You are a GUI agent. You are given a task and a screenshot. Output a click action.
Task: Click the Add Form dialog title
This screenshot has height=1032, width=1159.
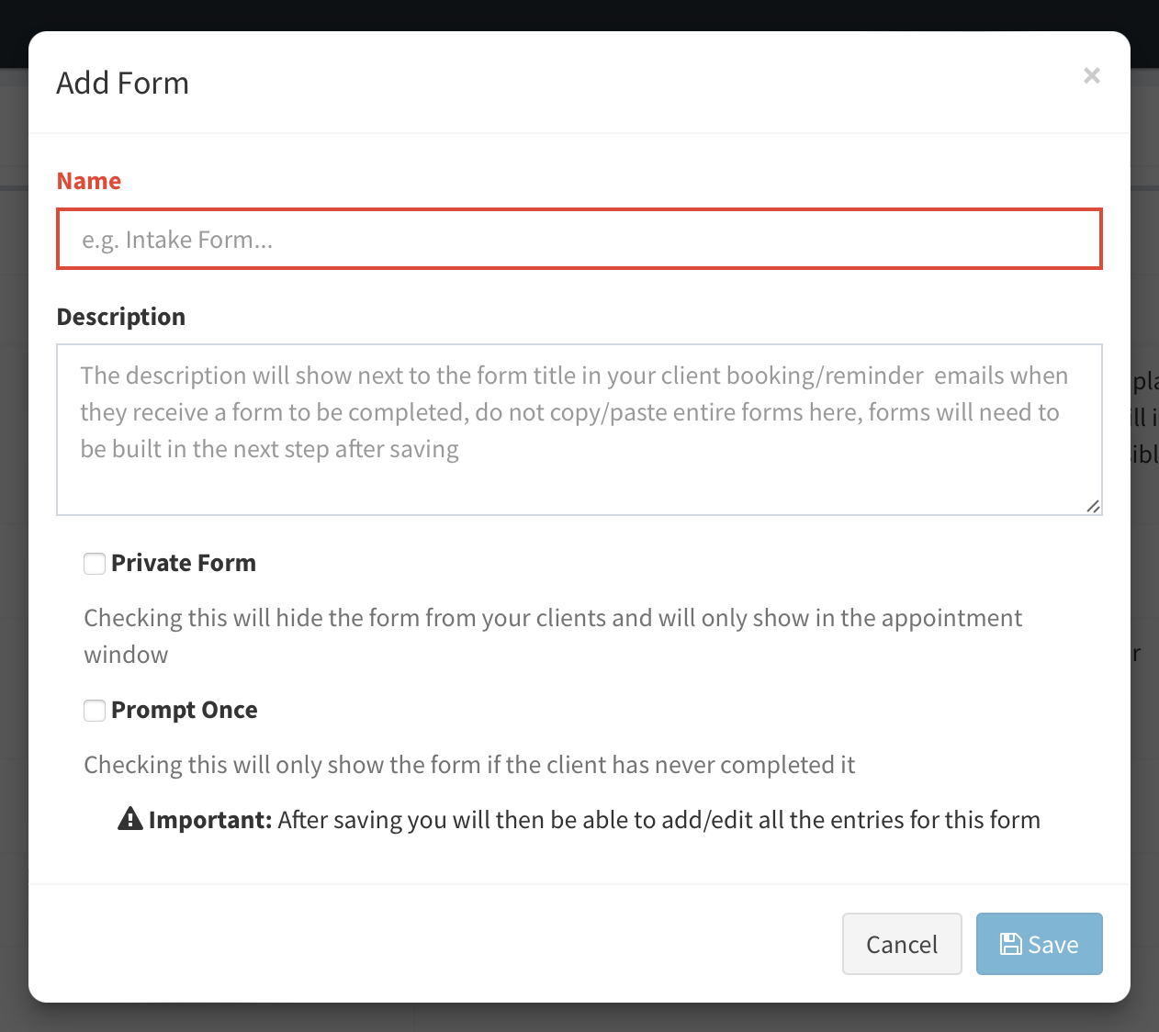click(x=123, y=84)
